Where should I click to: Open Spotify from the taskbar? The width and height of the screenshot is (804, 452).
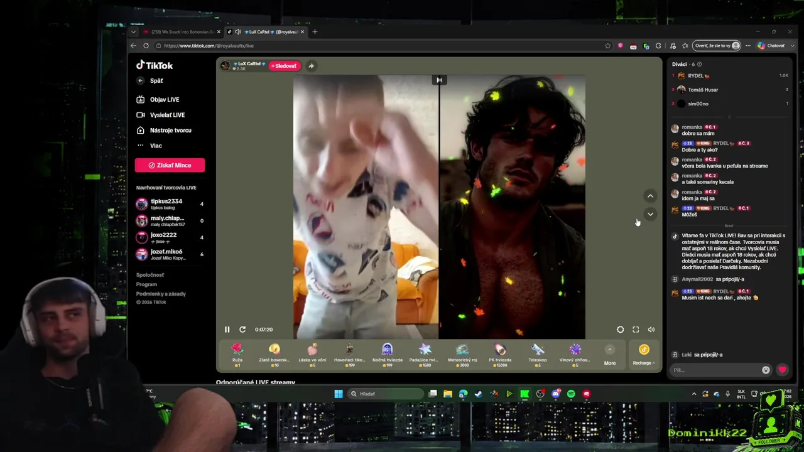[x=571, y=394]
